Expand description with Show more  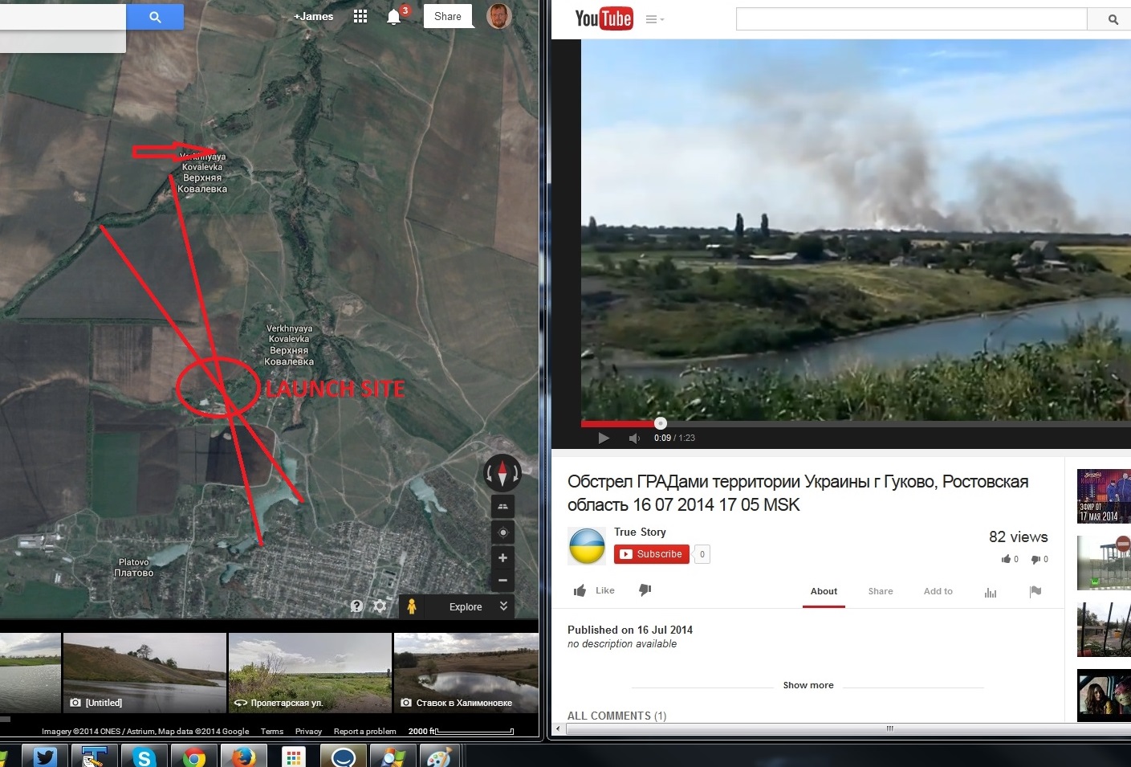(x=808, y=685)
